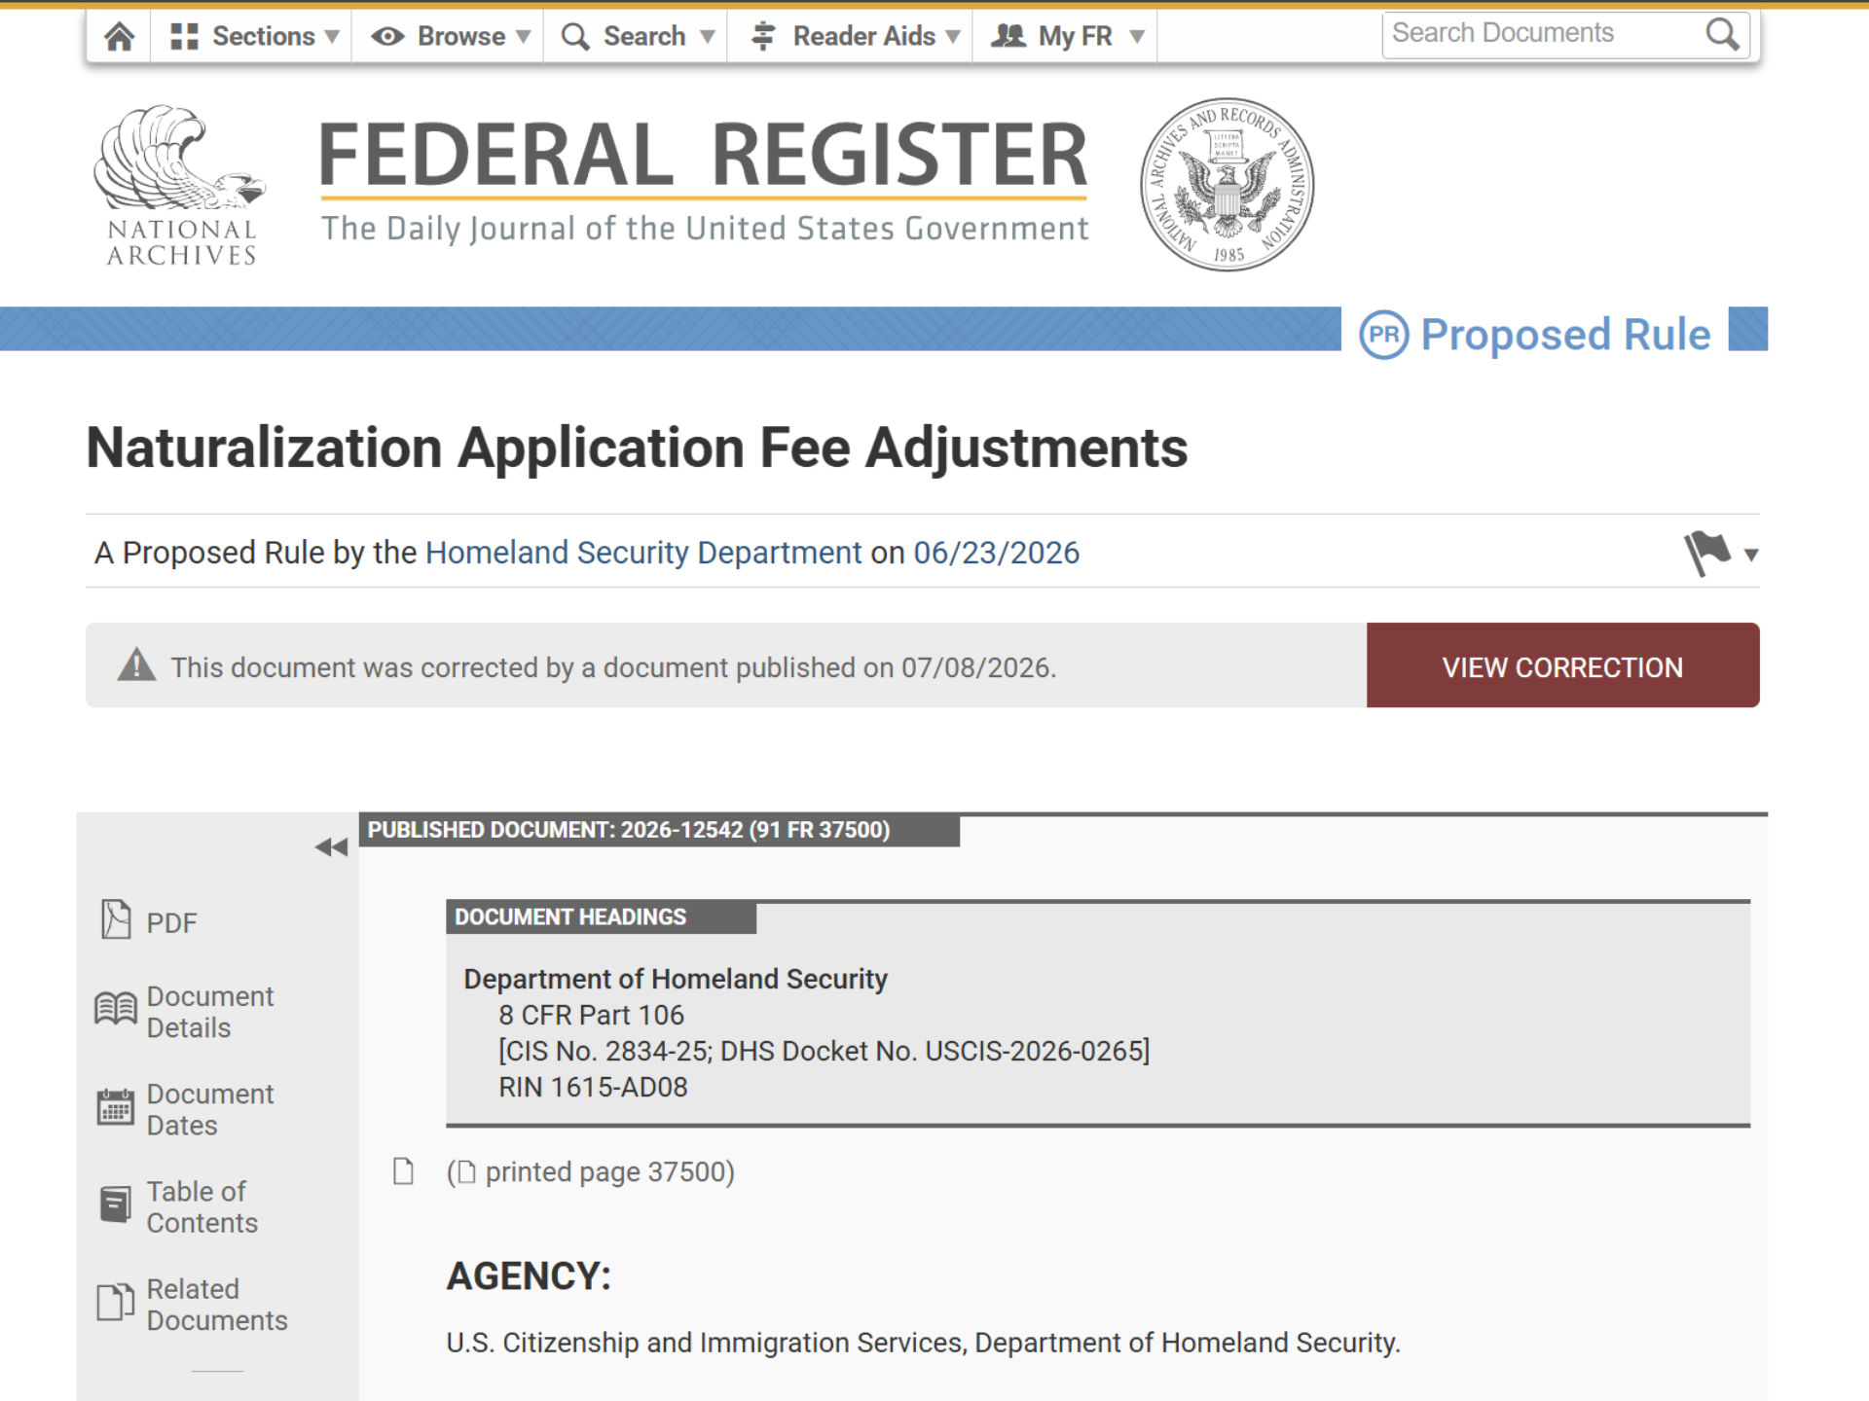Open the Homeland Security Department link
1869x1401 pixels.
click(x=643, y=553)
